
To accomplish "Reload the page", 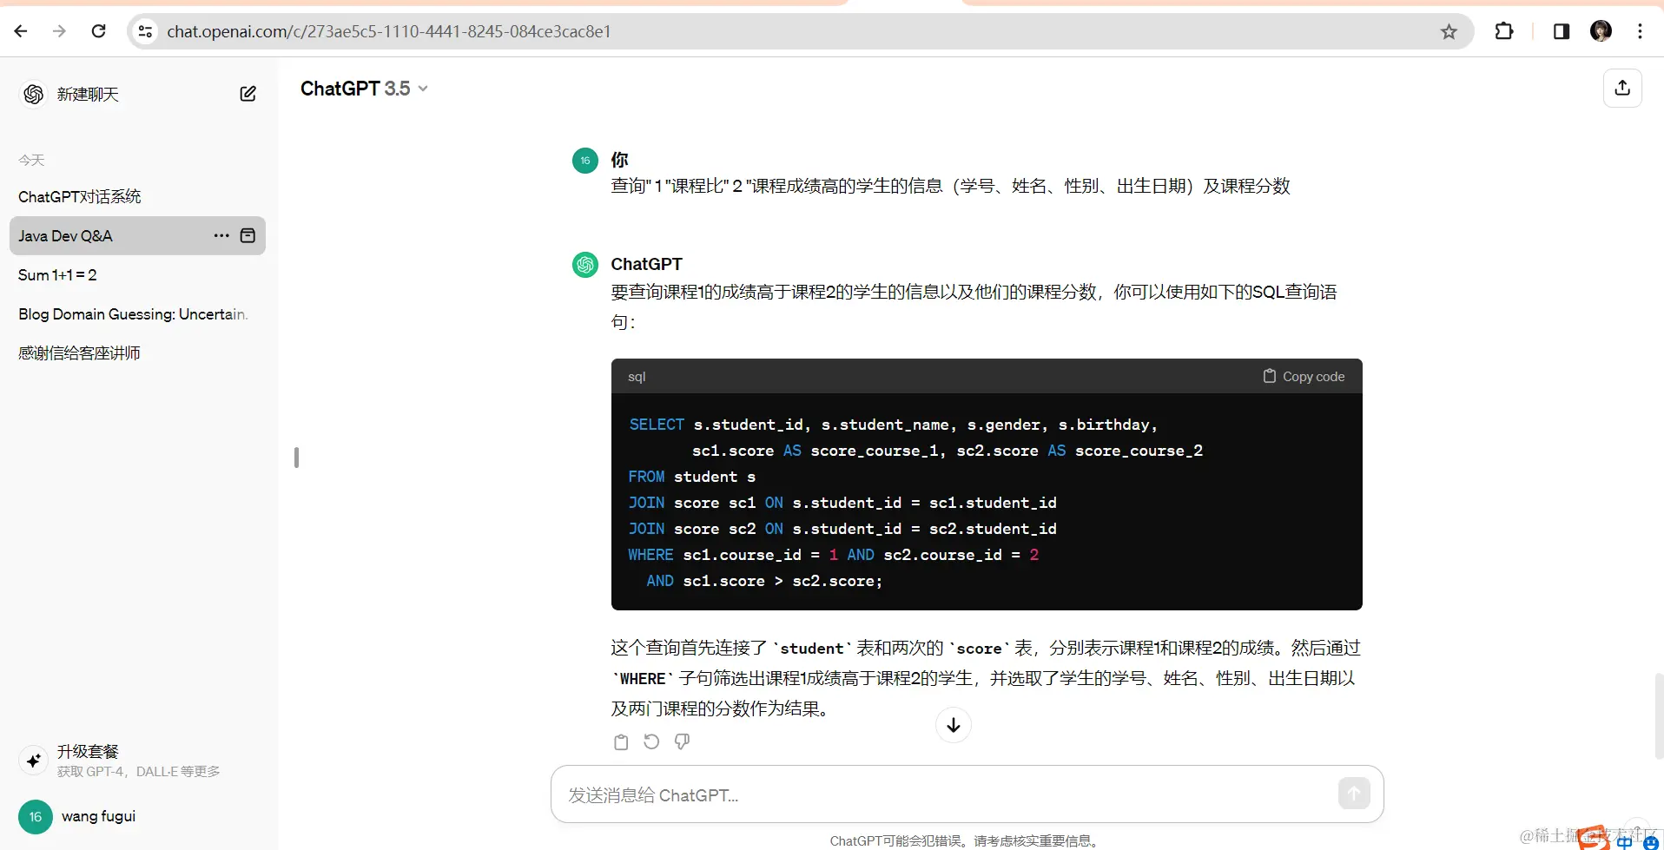I will (x=99, y=31).
